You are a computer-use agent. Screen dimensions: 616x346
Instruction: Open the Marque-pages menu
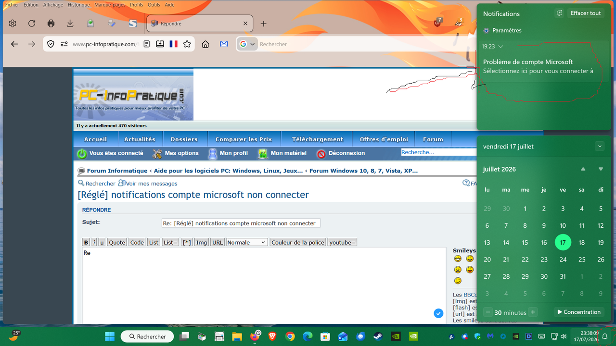click(110, 5)
